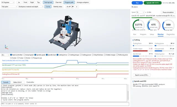Viewport: 177px width, 107px height.
Task: Select the Monitor tab
Action: point(161,34)
